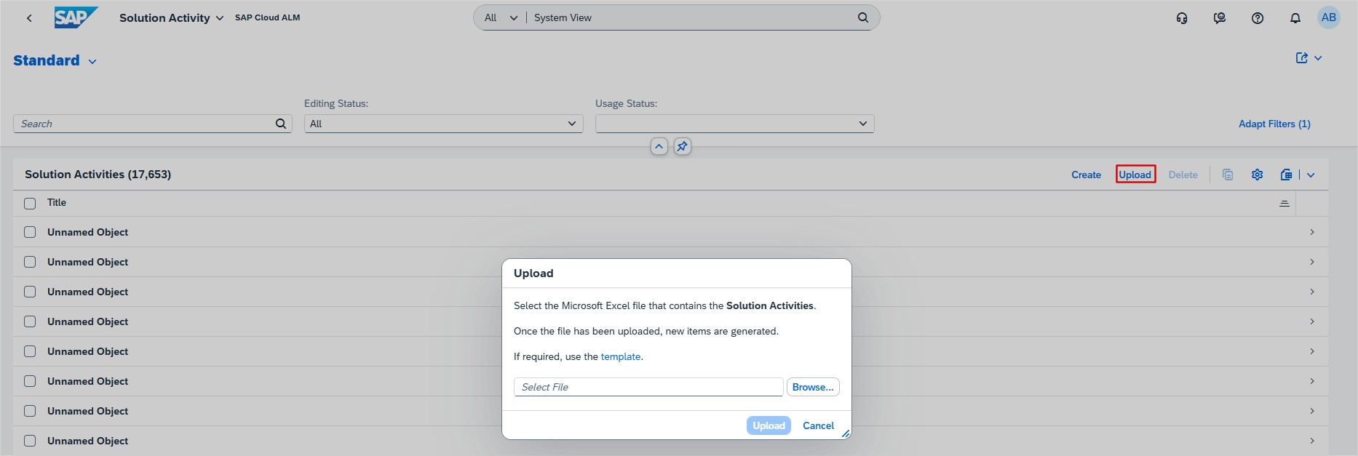Toggle the select-all Title checkbox
The width and height of the screenshot is (1358, 456).
point(30,203)
